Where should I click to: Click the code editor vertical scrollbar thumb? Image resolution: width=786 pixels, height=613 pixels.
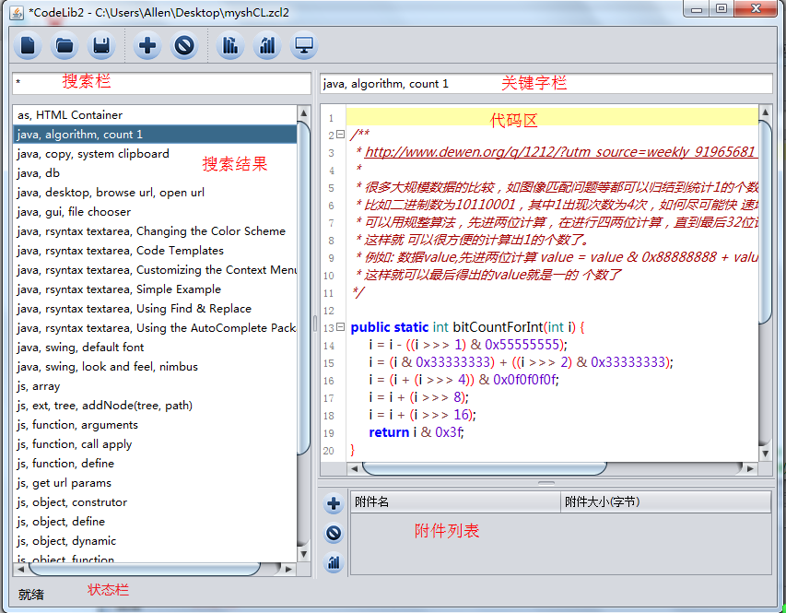pos(765,222)
